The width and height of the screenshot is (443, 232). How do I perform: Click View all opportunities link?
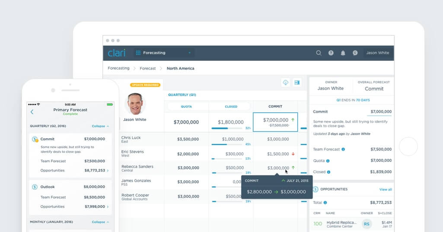(386, 189)
